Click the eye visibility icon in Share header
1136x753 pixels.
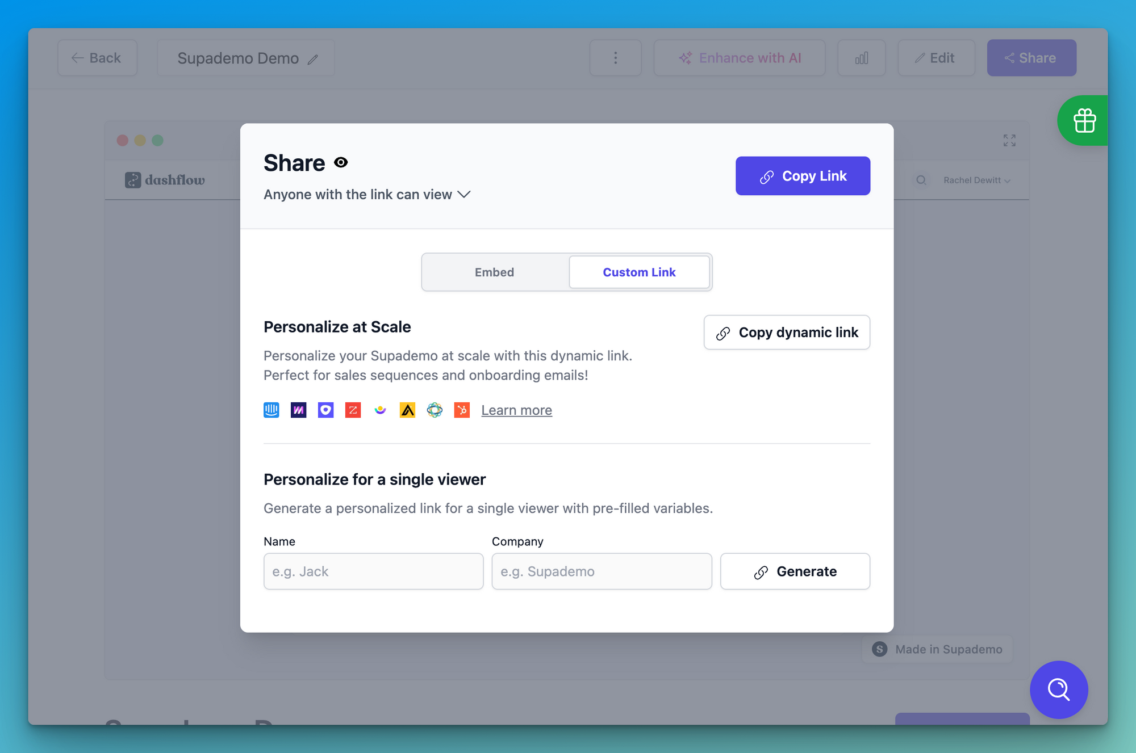(341, 164)
